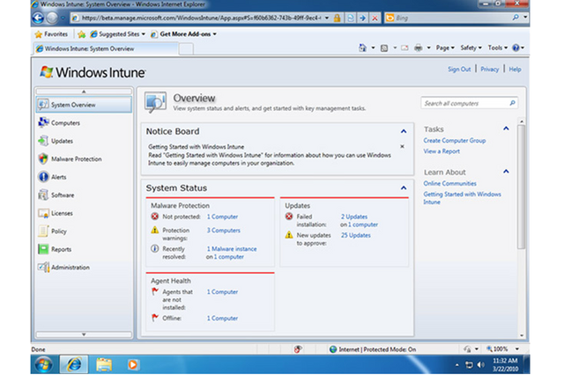Click the Create Computer Group link

click(x=455, y=141)
